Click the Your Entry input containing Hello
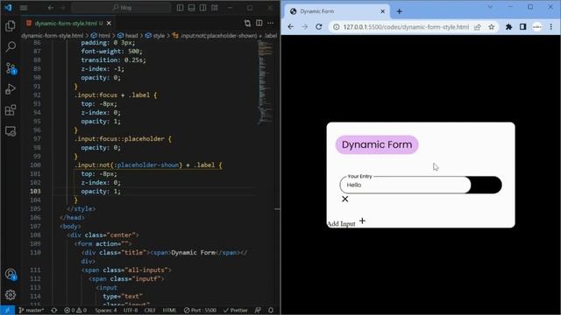Screen dimensions: 561x315 (x=405, y=185)
